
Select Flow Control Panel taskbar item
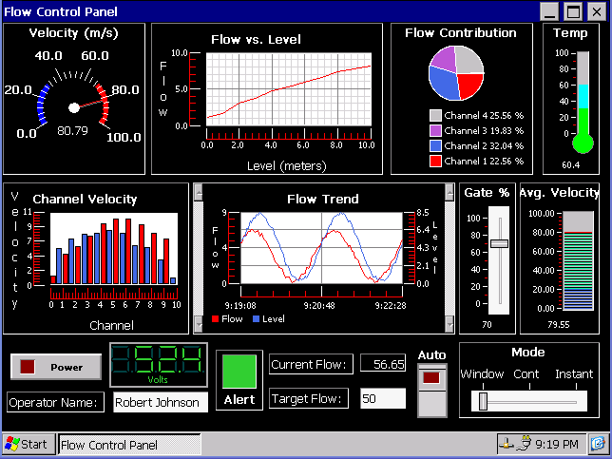(129, 444)
